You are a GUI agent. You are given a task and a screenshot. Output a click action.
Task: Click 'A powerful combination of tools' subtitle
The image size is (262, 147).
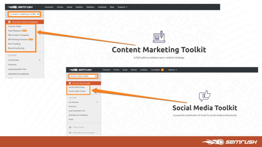tap(205, 115)
